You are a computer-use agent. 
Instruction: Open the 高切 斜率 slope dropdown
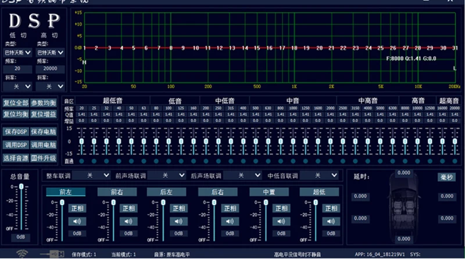pos(50,87)
